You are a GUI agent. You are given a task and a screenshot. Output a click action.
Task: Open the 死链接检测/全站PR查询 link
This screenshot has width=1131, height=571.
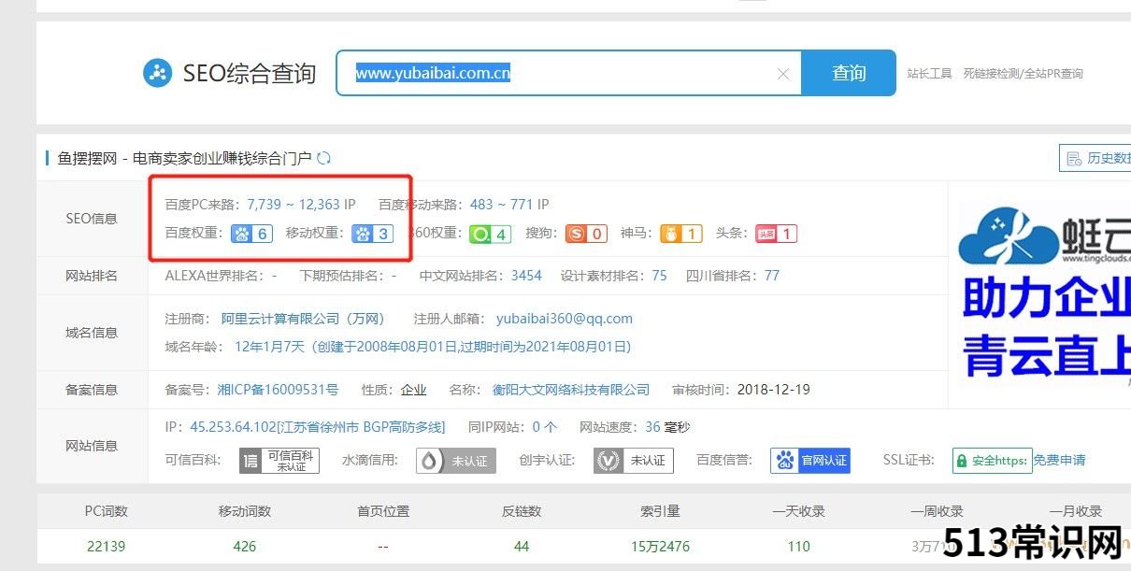click(1024, 74)
